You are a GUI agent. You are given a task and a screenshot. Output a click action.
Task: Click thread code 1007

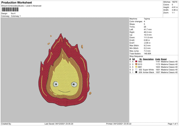click(158, 72)
